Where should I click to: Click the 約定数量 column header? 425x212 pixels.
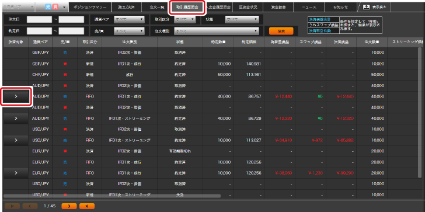(x=218, y=42)
